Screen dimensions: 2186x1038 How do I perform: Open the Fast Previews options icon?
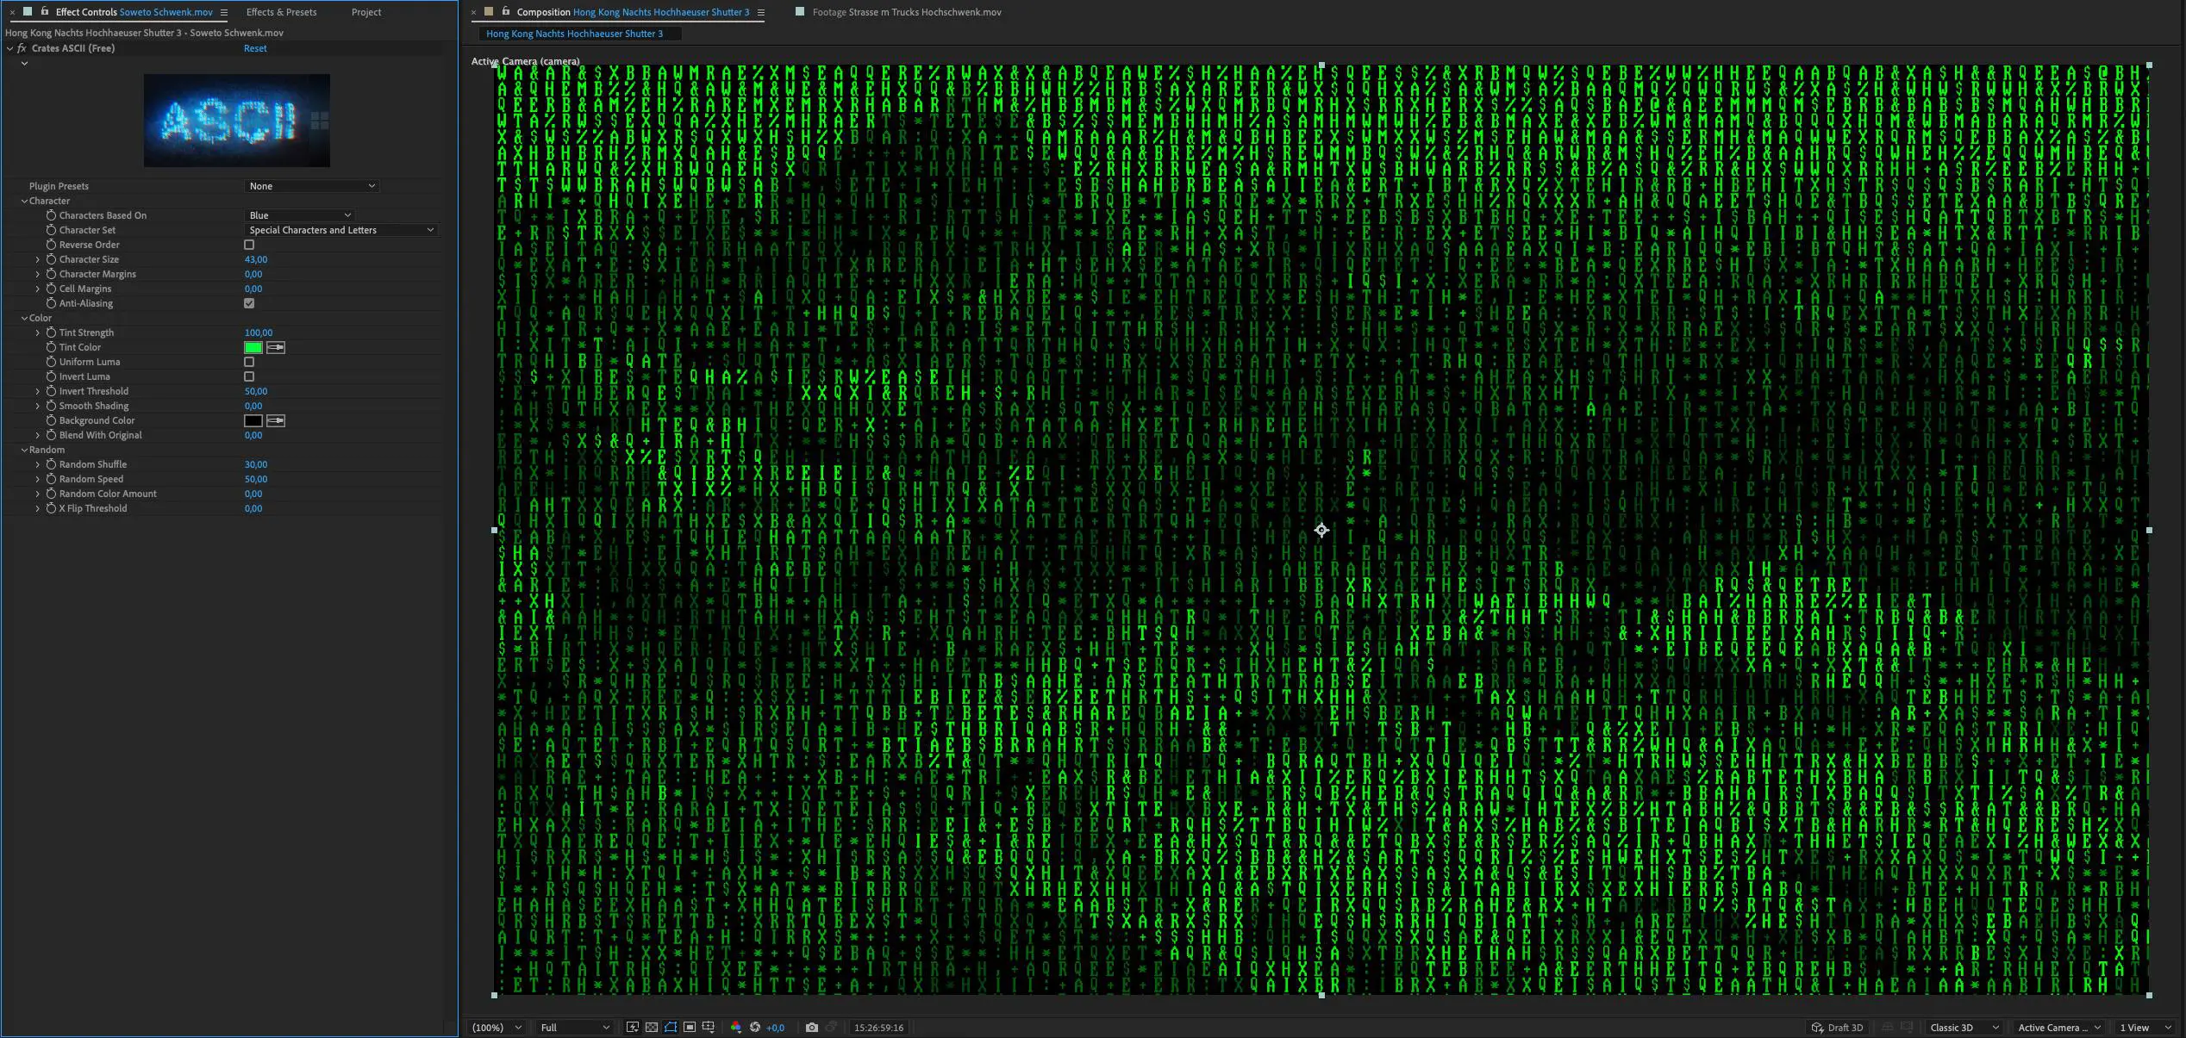pyautogui.click(x=632, y=1027)
